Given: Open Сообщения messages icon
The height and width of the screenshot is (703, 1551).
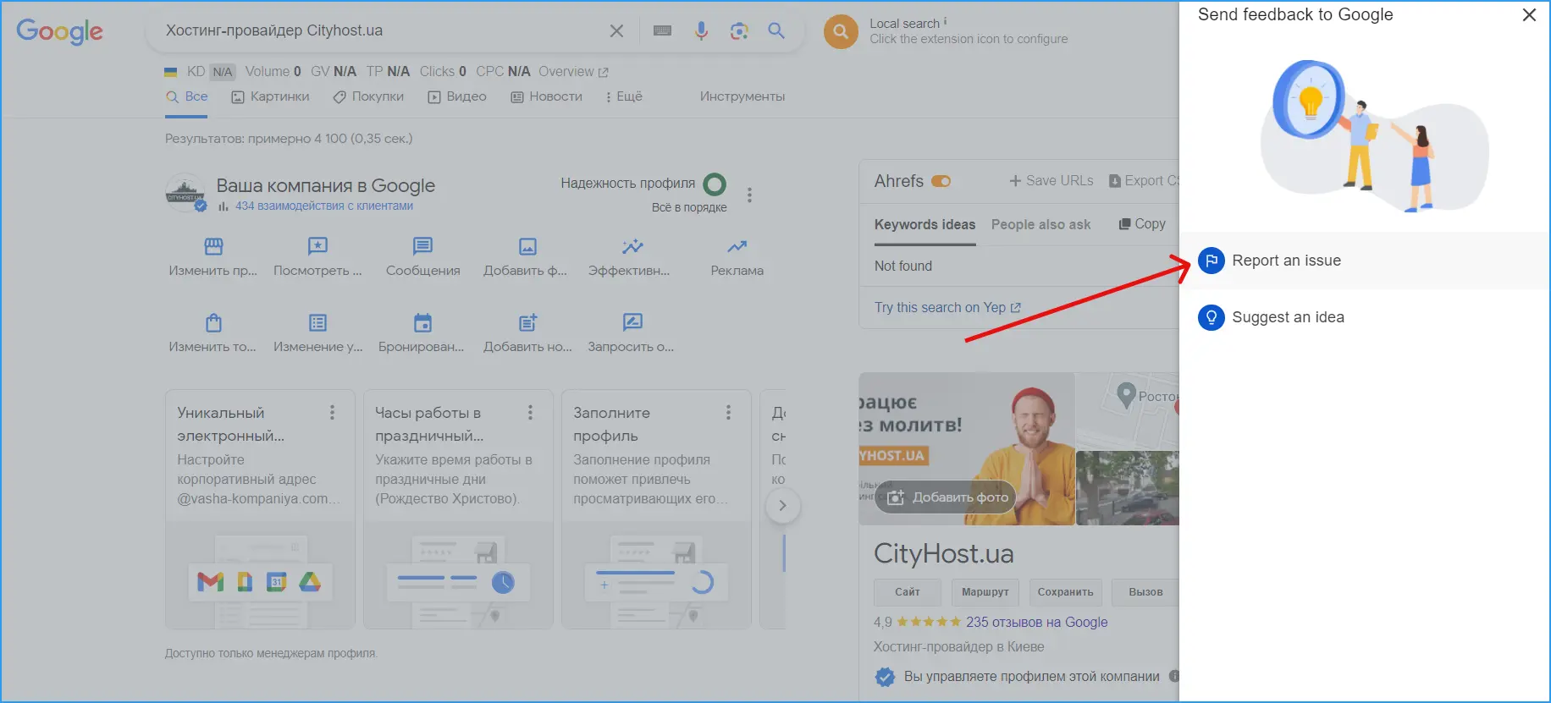Looking at the screenshot, I should pyautogui.click(x=422, y=246).
